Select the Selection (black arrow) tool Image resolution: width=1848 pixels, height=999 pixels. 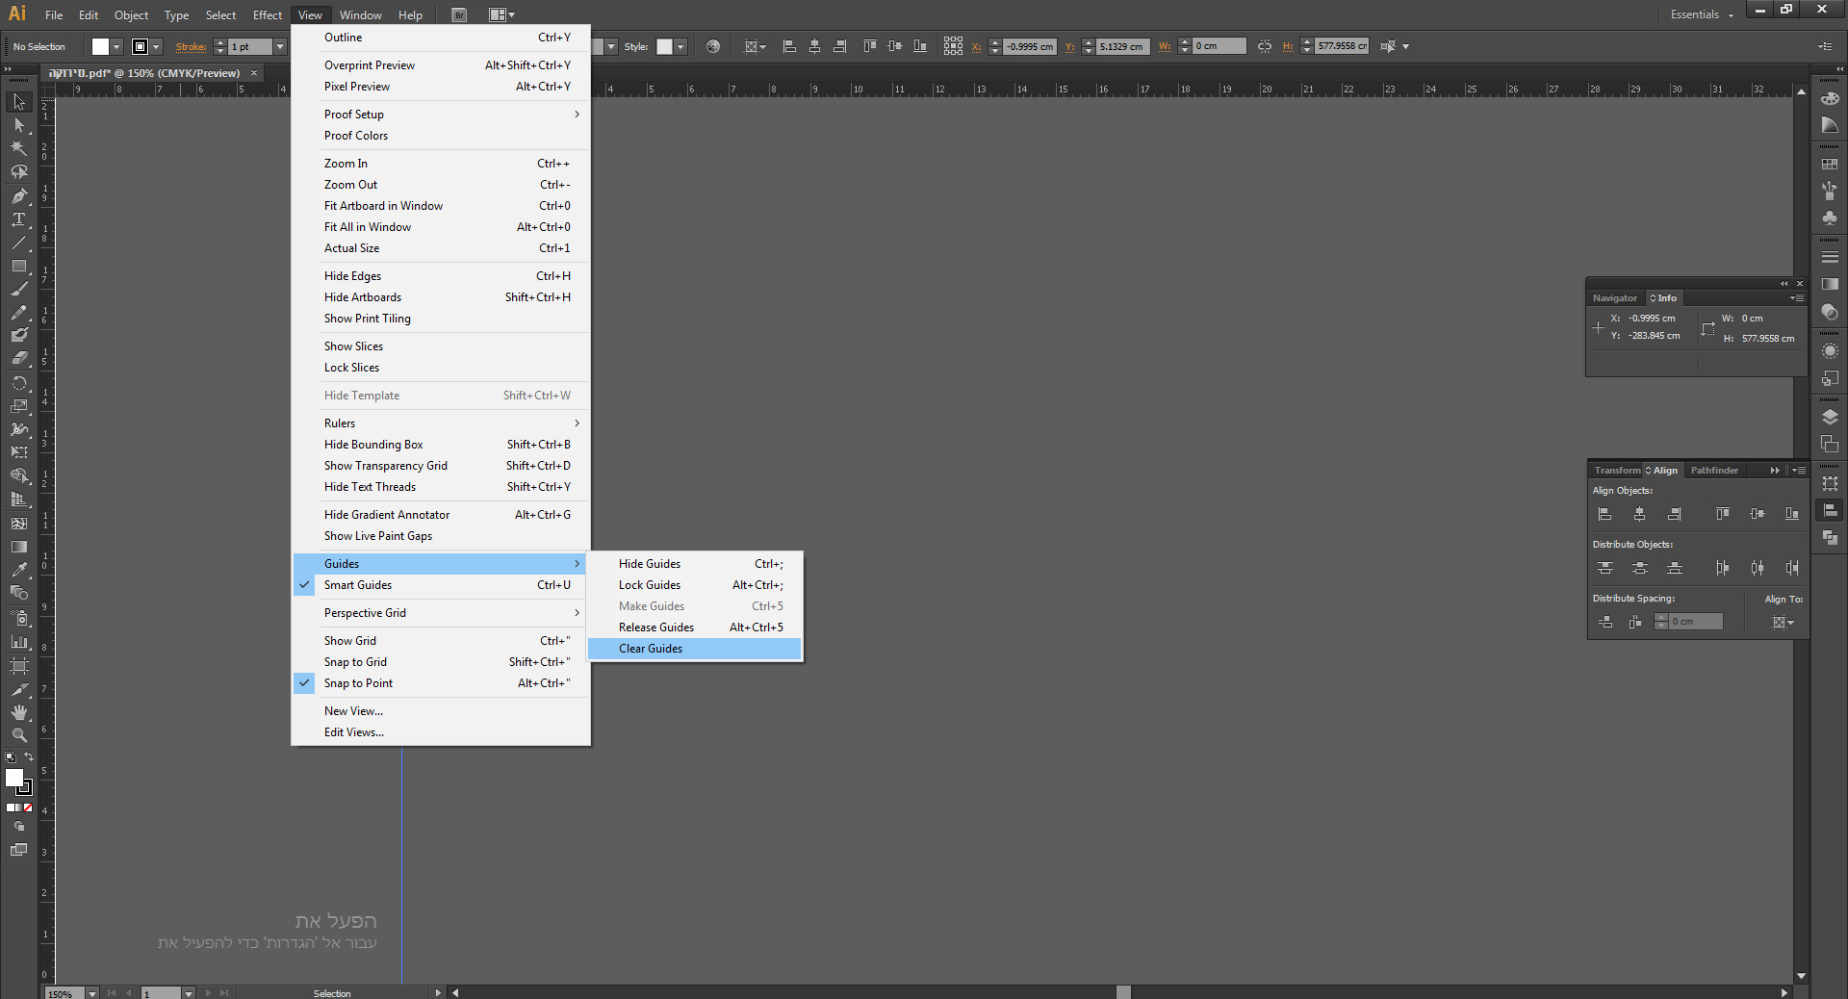(19, 102)
